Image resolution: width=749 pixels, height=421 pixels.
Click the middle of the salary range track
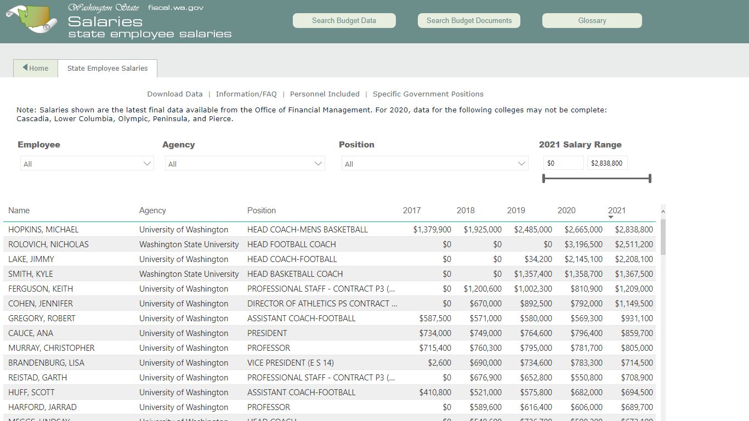point(597,178)
